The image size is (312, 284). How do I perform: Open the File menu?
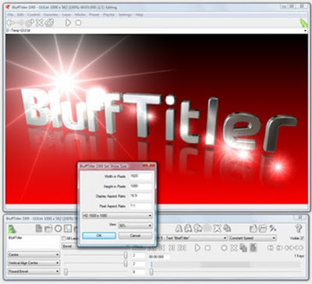pos(10,15)
